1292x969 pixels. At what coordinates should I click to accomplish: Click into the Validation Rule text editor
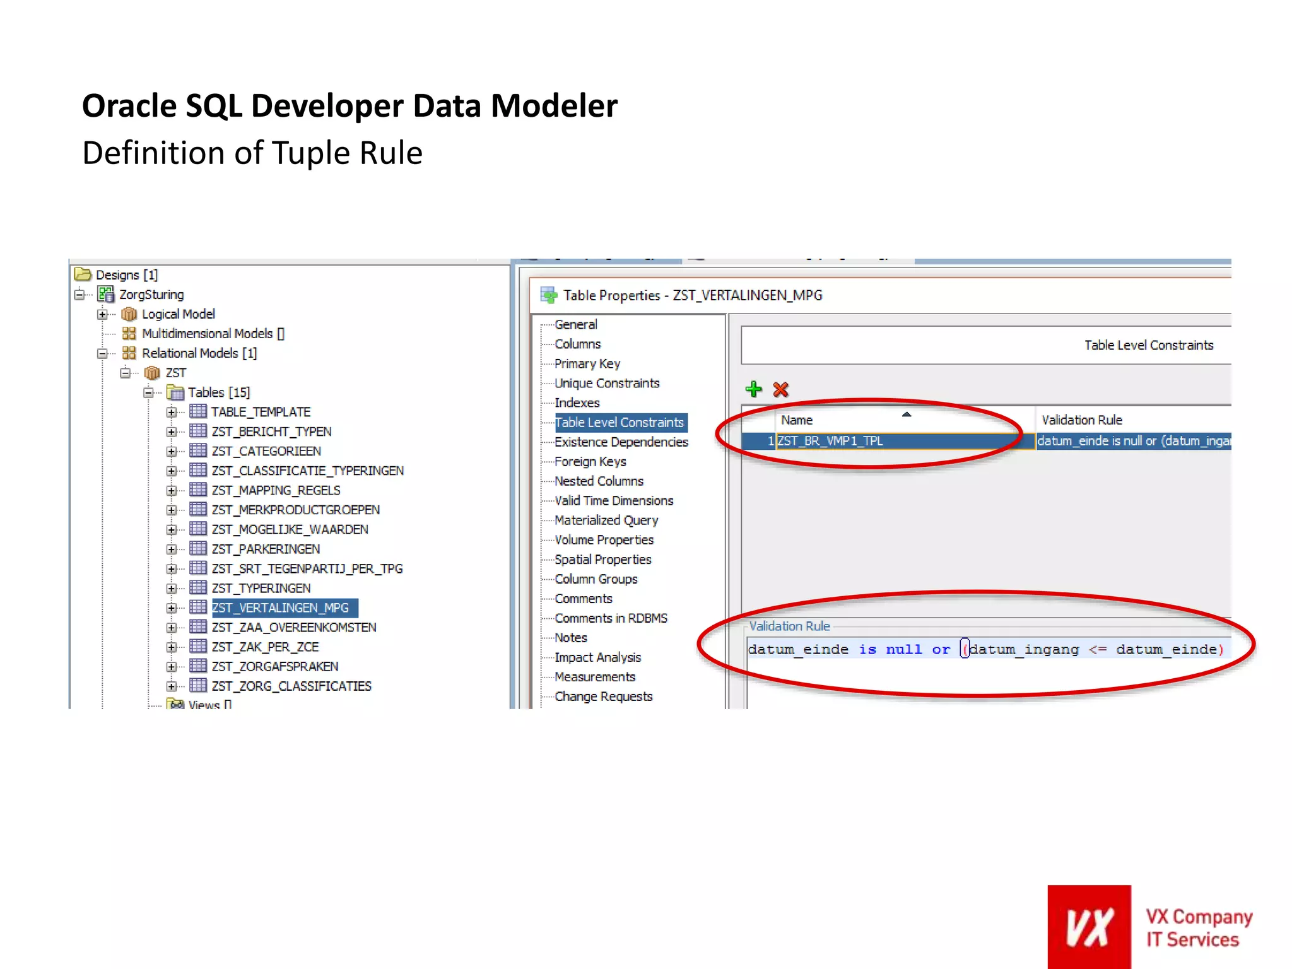click(989, 672)
